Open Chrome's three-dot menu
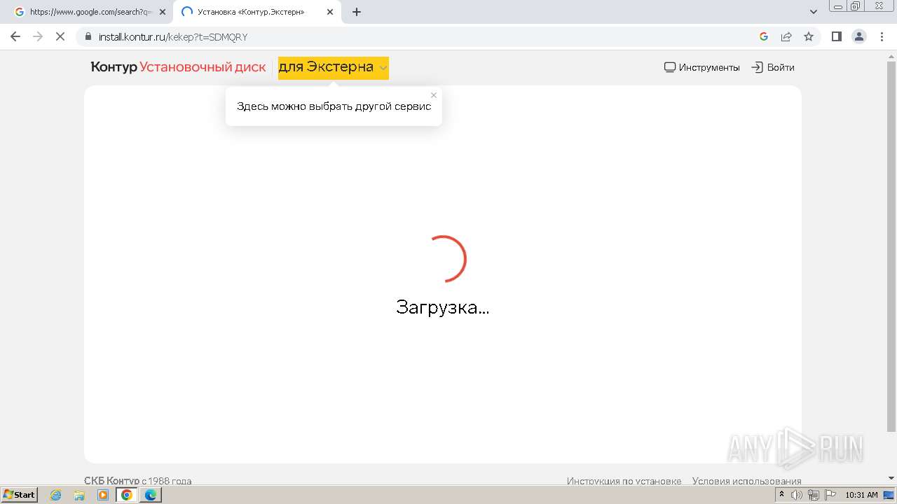The width and height of the screenshot is (897, 504). (x=881, y=36)
